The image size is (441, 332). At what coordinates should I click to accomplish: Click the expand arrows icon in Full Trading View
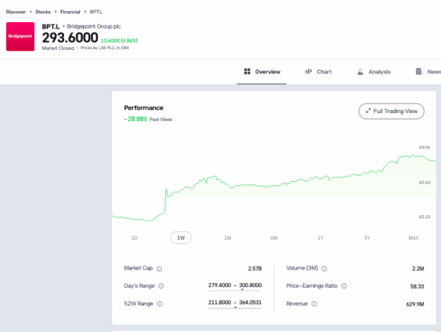click(368, 111)
